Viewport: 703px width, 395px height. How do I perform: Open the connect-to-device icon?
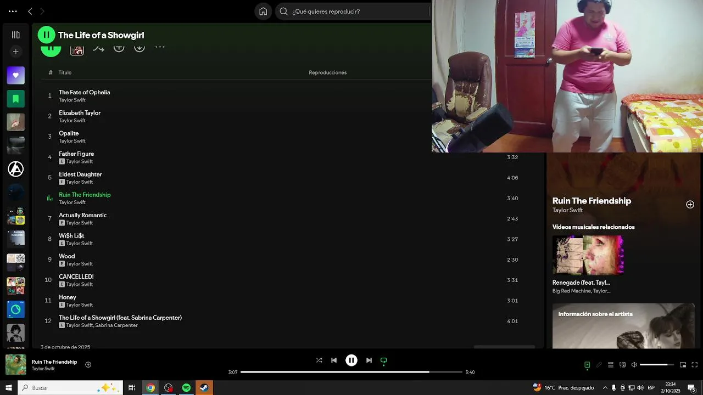coord(622,365)
